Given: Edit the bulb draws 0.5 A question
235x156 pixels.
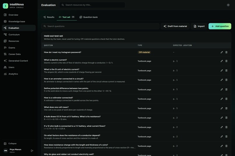Looking at the screenshot, I should (222, 118).
